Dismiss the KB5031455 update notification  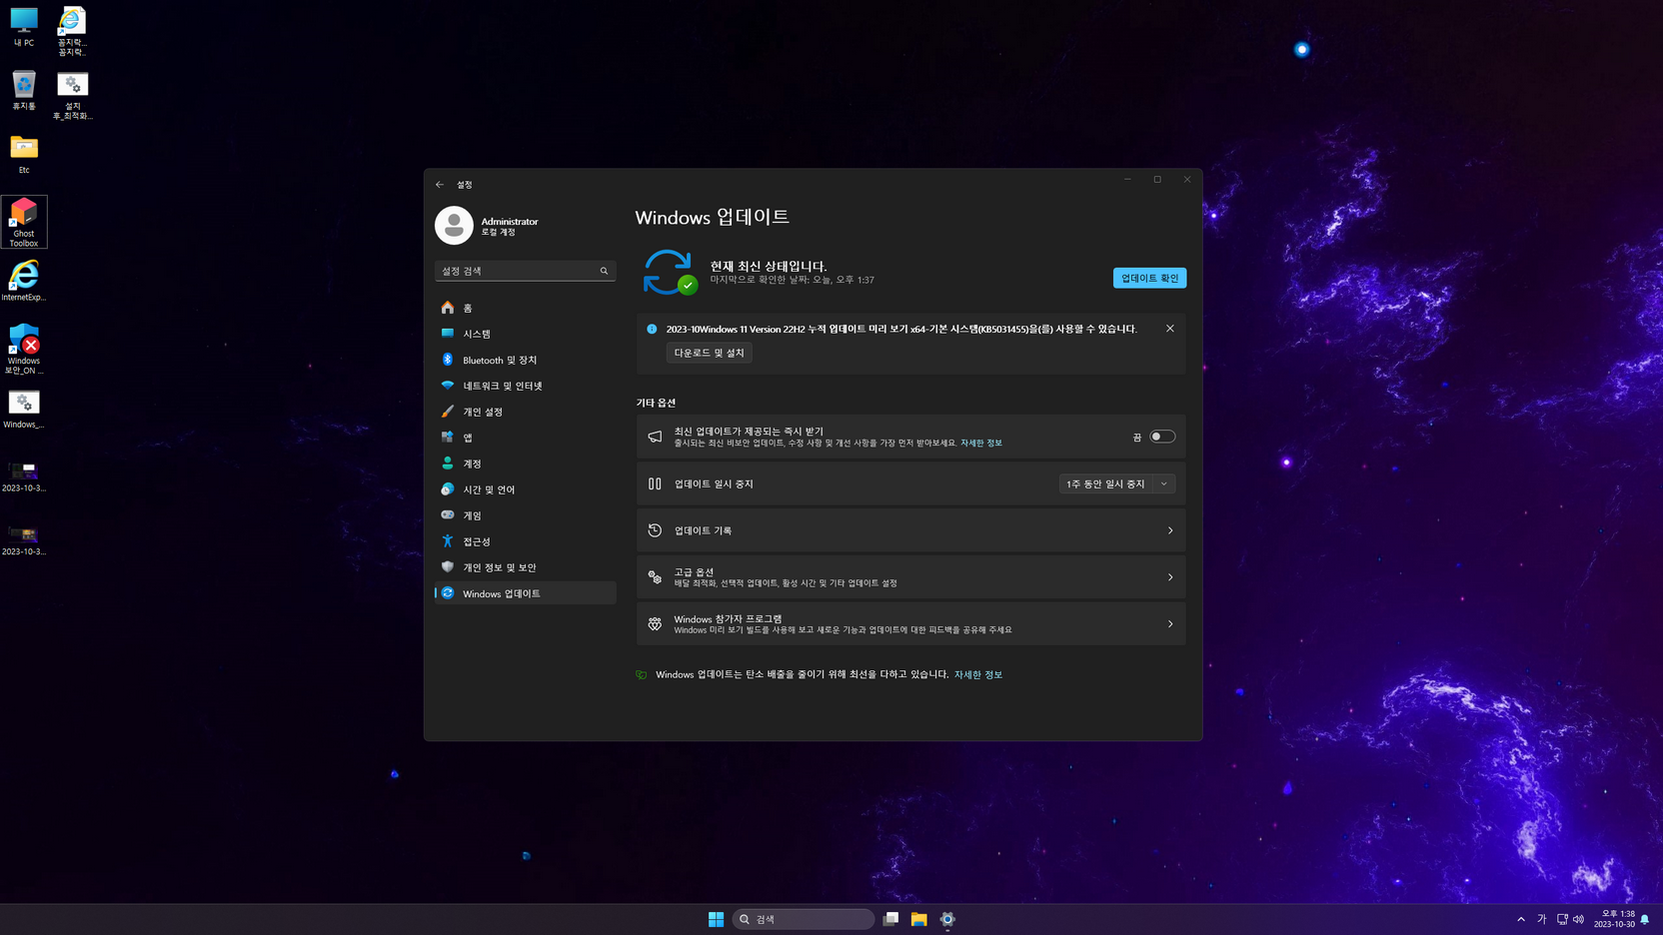point(1169,329)
